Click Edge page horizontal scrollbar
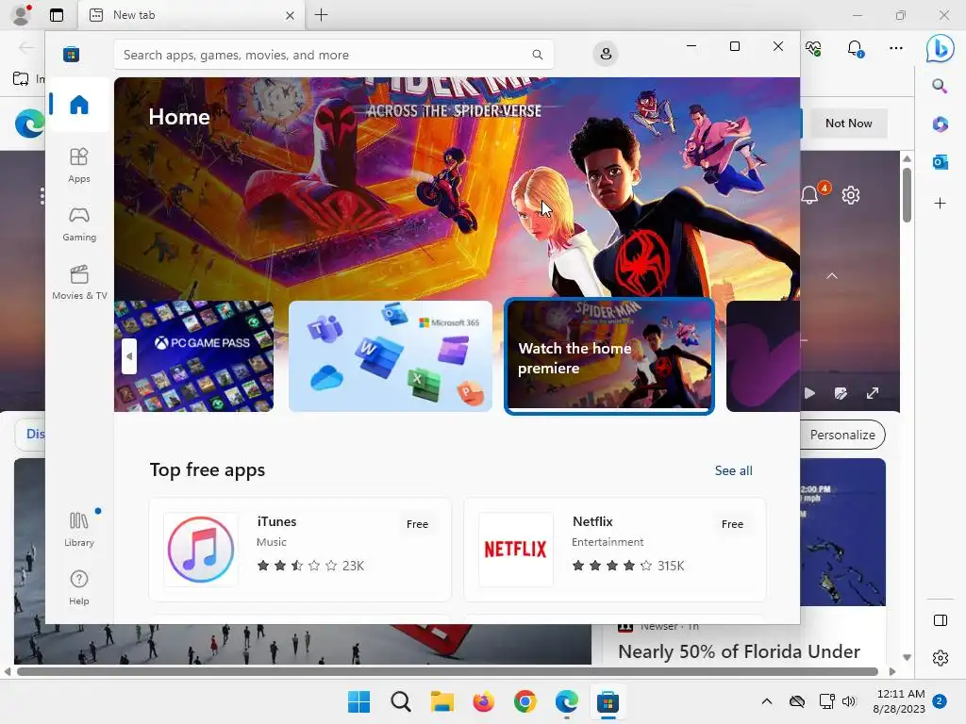This screenshot has height=724, width=966. [447, 671]
